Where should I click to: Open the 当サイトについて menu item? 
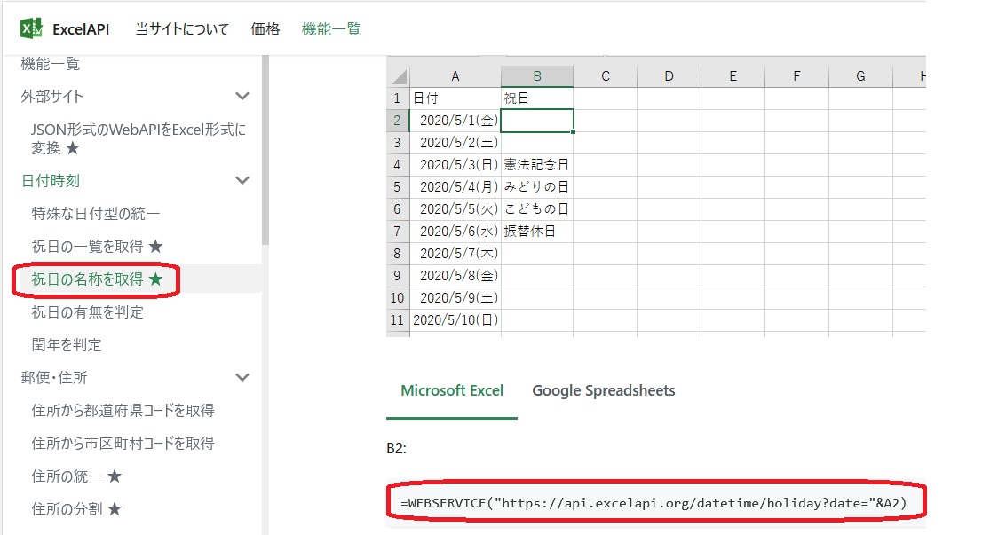click(x=182, y=29)
